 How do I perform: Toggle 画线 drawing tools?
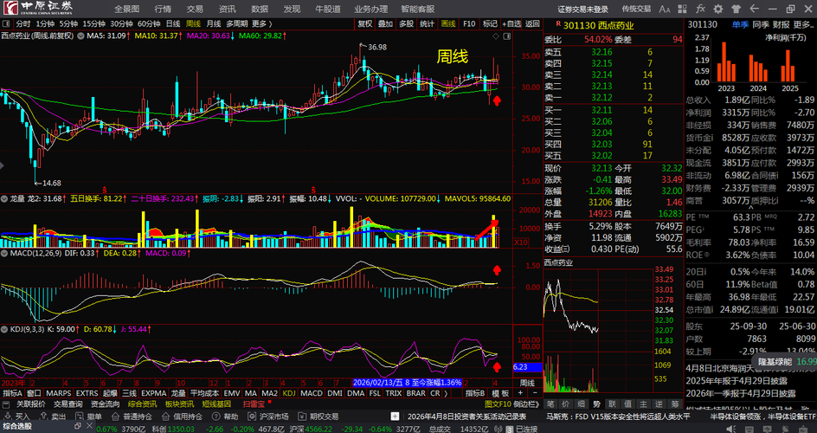coord(448,23)
